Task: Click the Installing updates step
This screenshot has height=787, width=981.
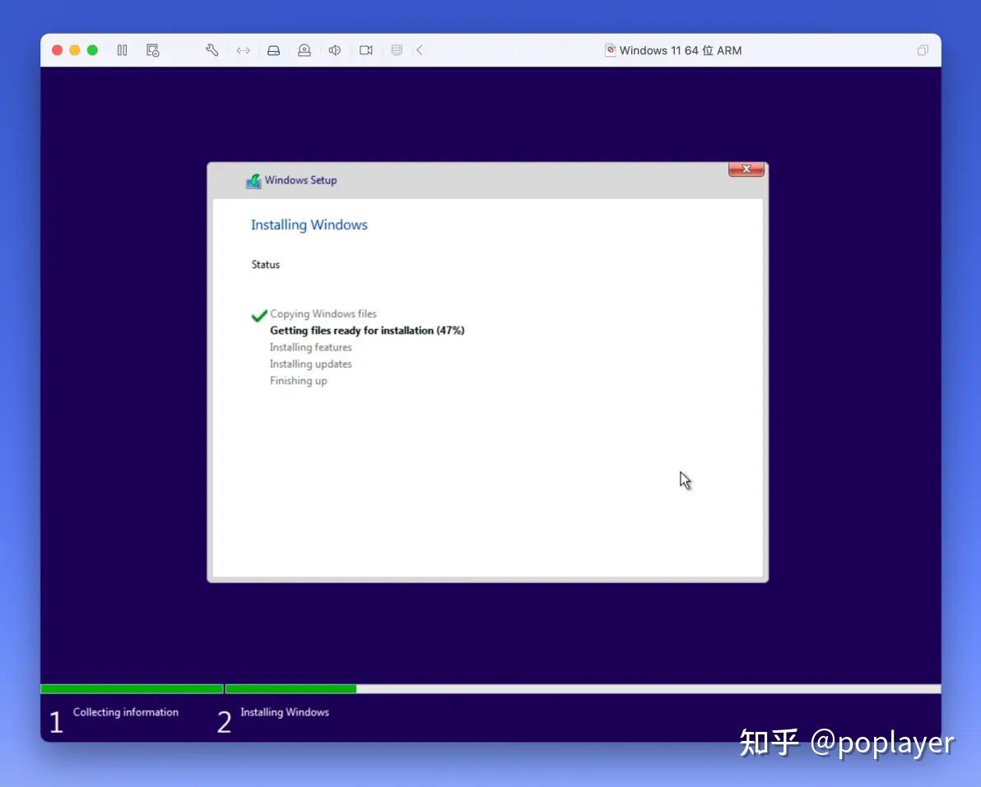Action: click(x=311, y=363)
